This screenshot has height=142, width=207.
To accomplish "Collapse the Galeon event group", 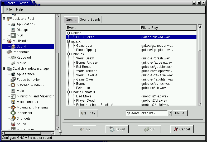I will [68, 33].
